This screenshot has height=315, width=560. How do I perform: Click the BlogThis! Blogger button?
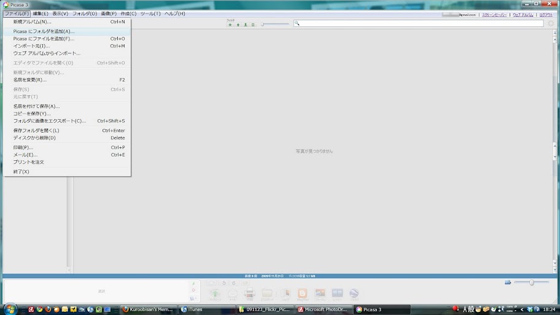[x=303, y=294]
